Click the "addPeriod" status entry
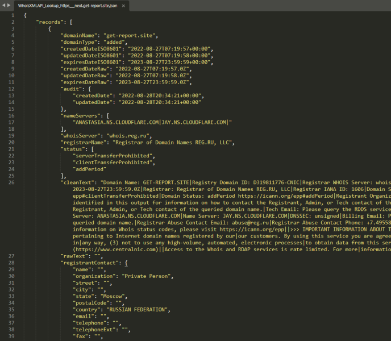Image resolution: width=391 pixels, height=341 pixels. pos(93,169)
